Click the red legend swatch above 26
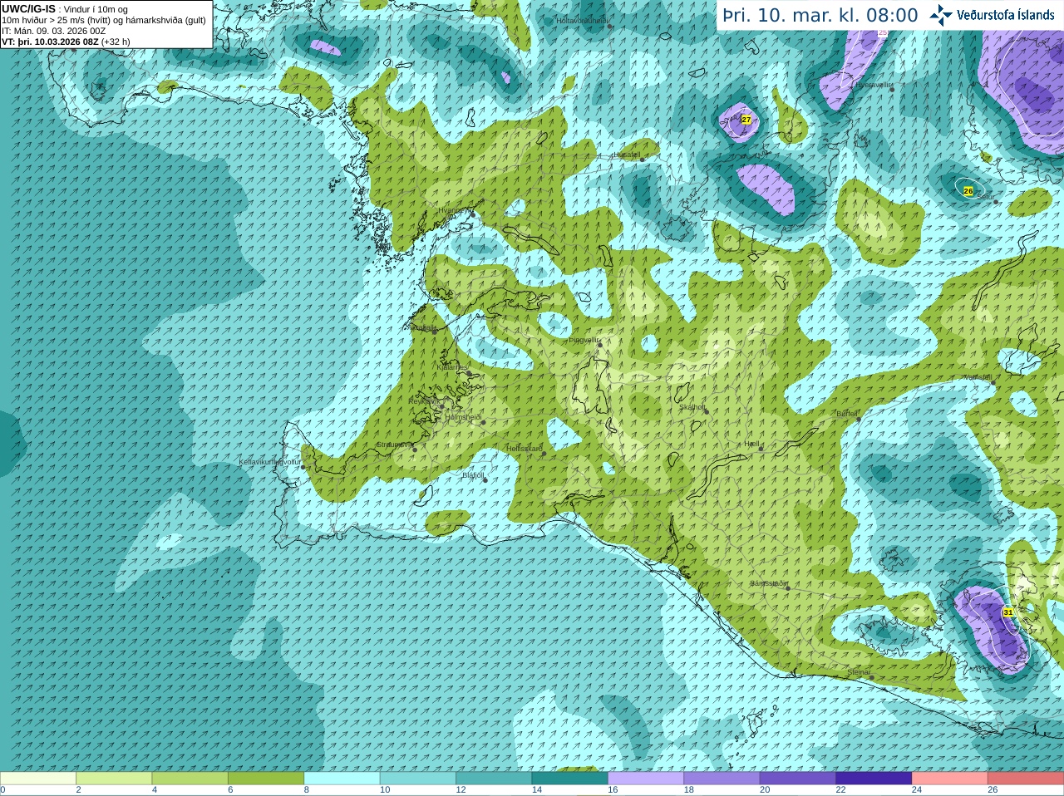Viewport: 1064px width, 796px height. [x=1026, y=779]
